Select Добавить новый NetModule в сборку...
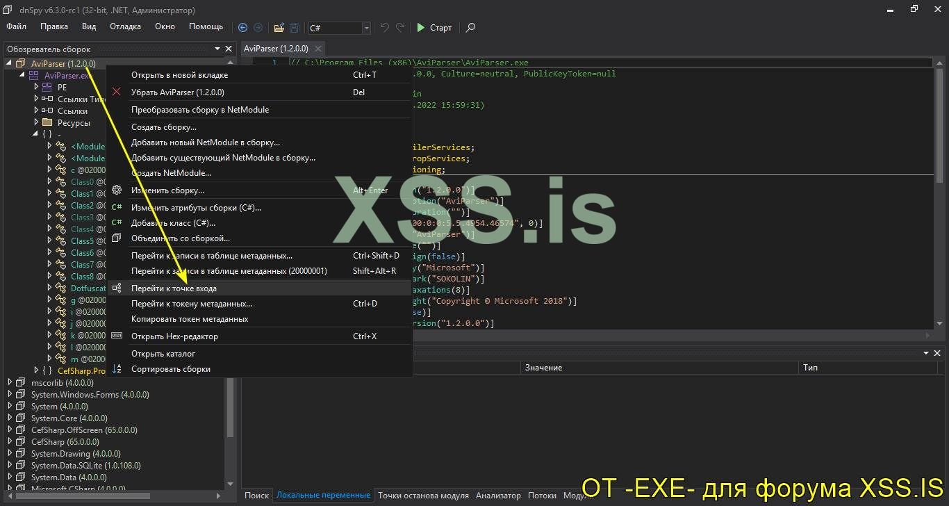 click(x=259, y=142)
